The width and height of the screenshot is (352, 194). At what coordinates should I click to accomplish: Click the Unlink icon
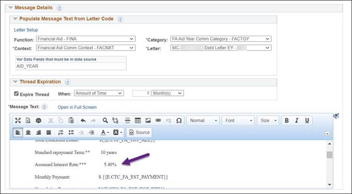coord(169,121)
